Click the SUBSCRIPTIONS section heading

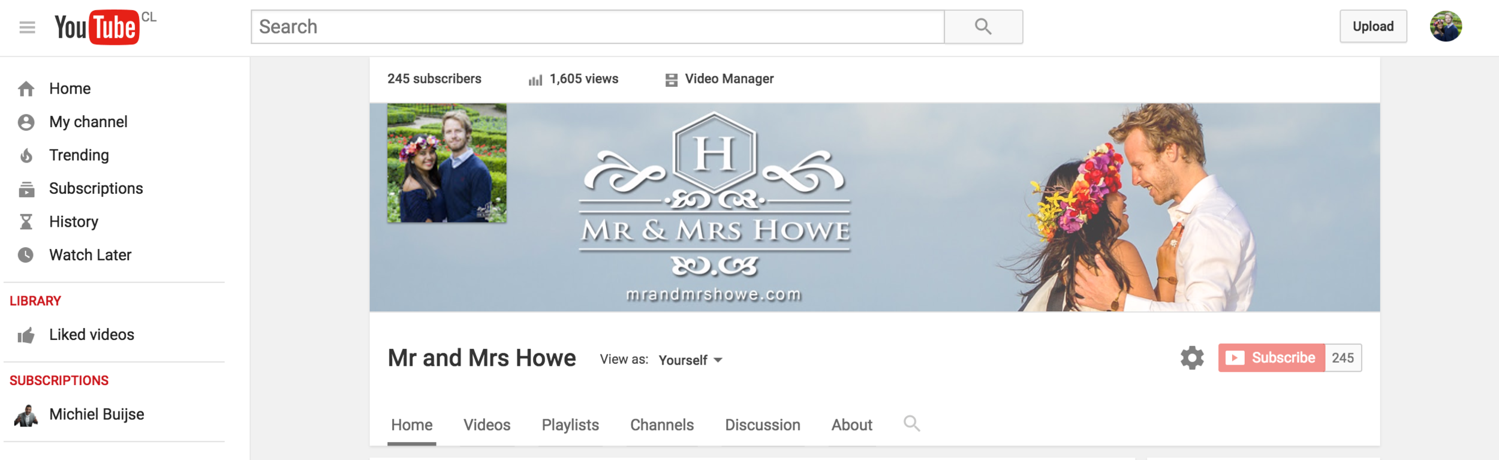pos(59,381)
